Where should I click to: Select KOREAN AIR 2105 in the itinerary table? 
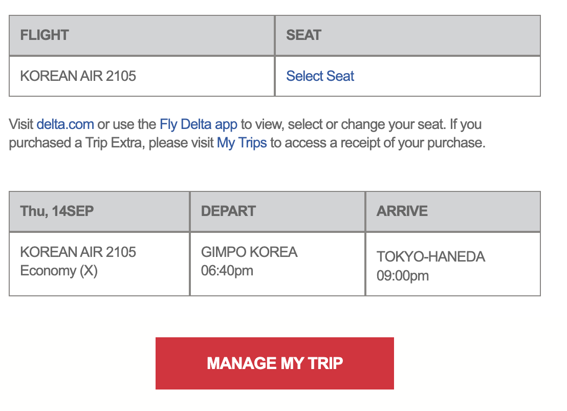click(78, 252)
